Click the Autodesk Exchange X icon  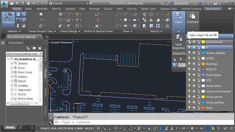coord(199,3)
